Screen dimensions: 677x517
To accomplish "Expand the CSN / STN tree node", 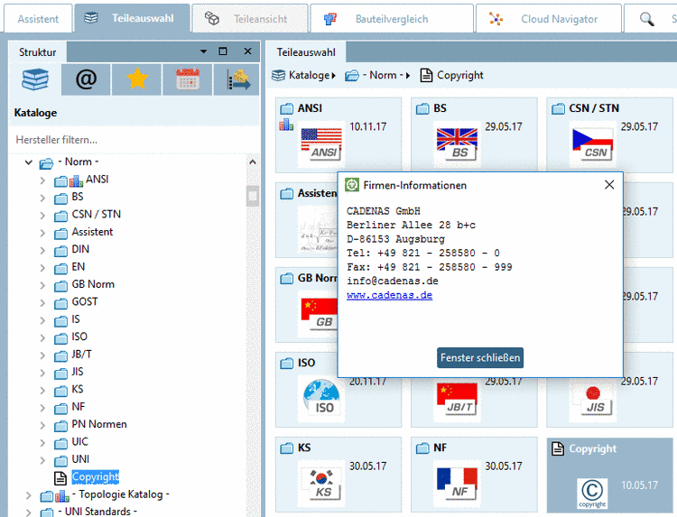I will (42, 215).
